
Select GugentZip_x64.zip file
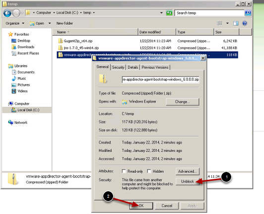point(78,41)
